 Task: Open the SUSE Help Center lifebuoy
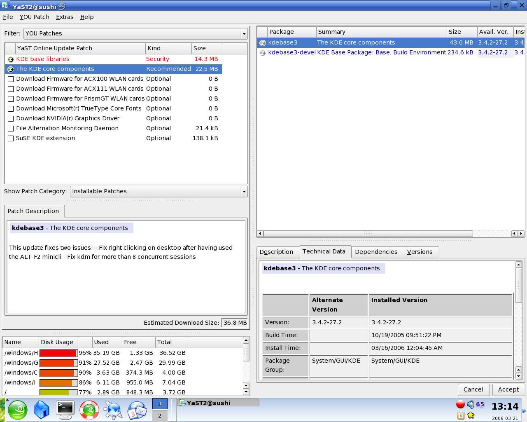pyautogui.click(x=89, y=410)
